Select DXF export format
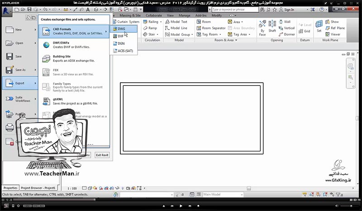Screen dimensions: 362x211 coord(124,36)
